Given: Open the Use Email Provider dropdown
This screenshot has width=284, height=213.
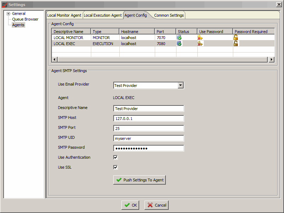Looking at the screenshot, I should pos(180,85).
